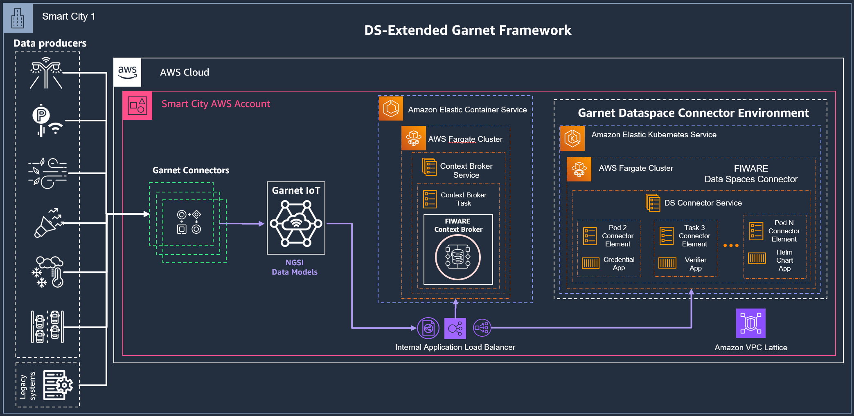Click the FIWARE Data Spaces Connector label
854x416 pixels.
click(751, 174)
